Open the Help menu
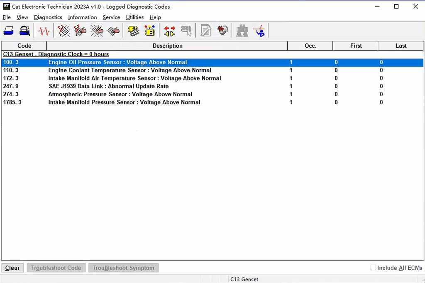The image size is (425, 283). click(x=155, y=17)
